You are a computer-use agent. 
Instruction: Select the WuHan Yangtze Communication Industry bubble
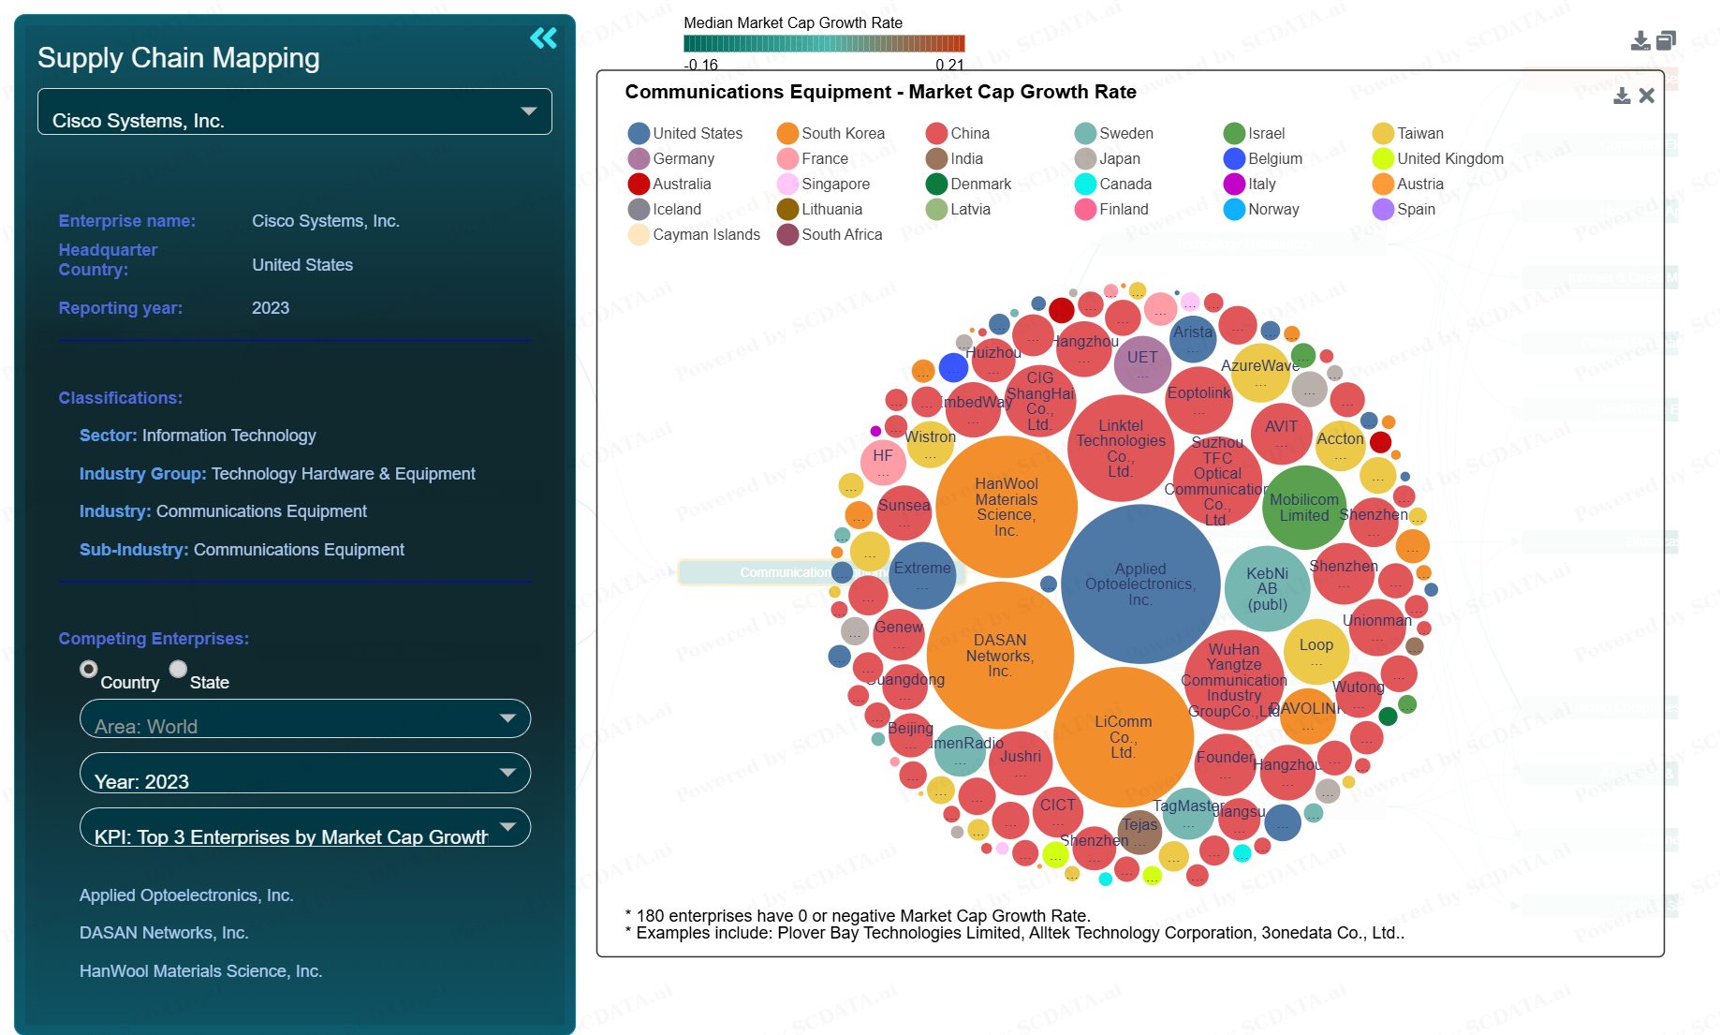[1234, 680]
